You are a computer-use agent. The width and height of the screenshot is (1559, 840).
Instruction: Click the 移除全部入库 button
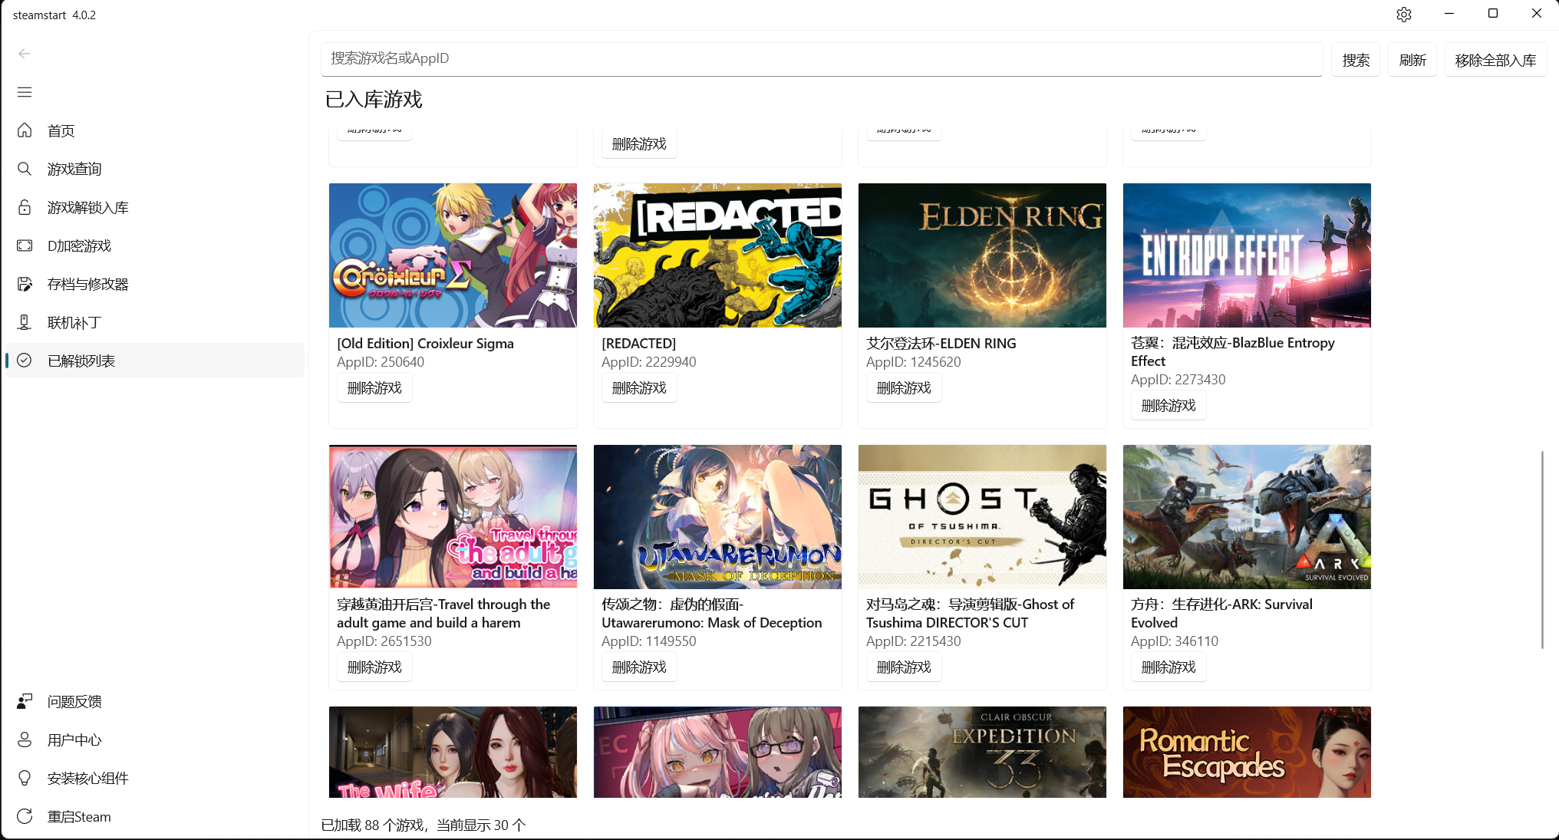click(1495, 60)
